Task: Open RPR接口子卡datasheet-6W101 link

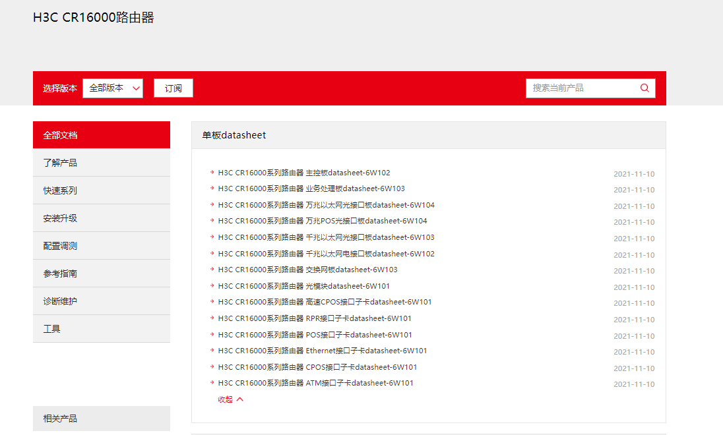Action: [315, 318]
